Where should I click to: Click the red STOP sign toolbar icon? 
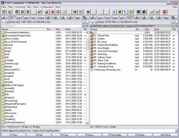point(164,12)
